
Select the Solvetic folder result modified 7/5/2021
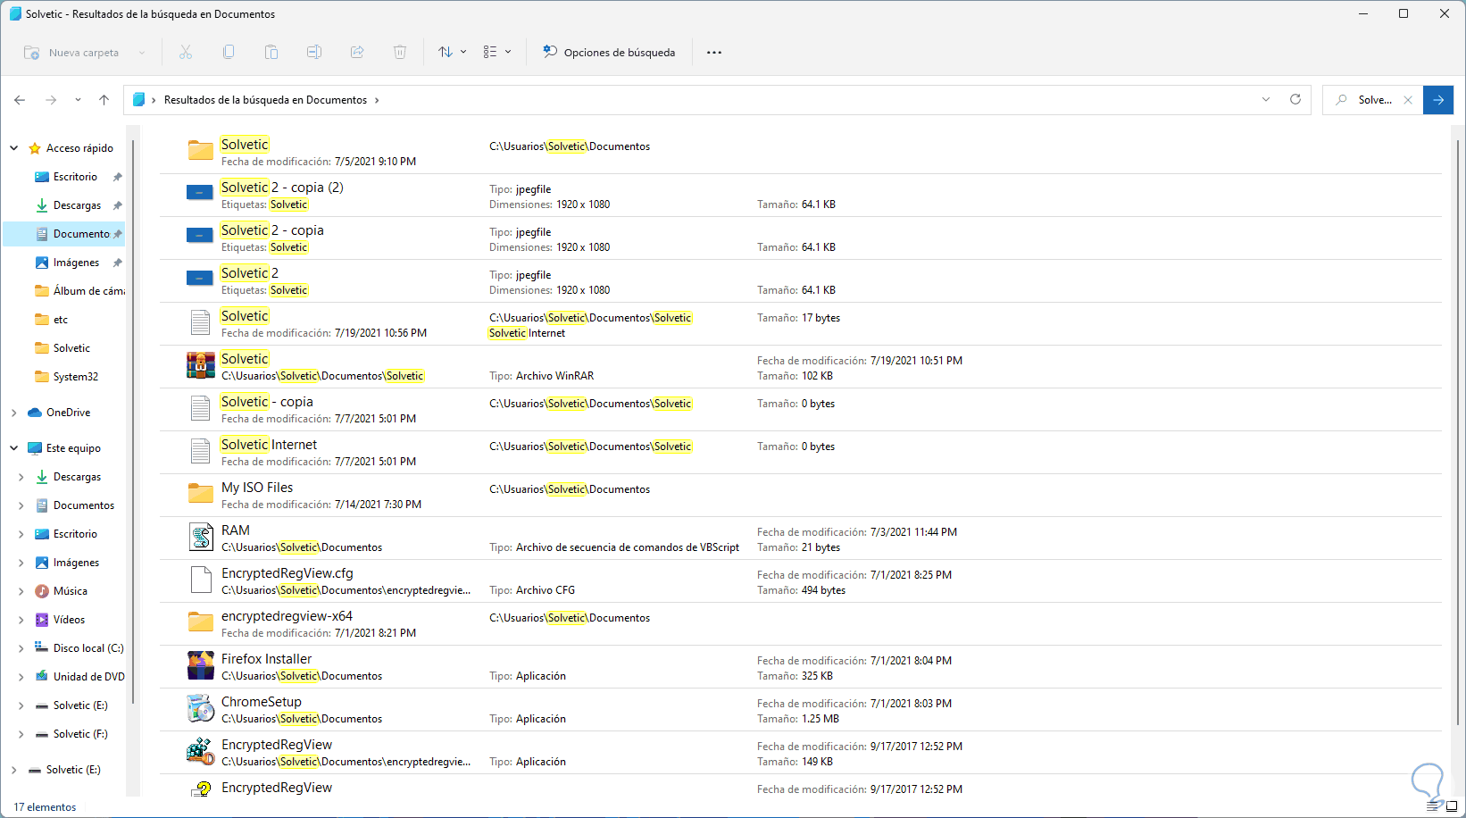(x=801, y=153)
